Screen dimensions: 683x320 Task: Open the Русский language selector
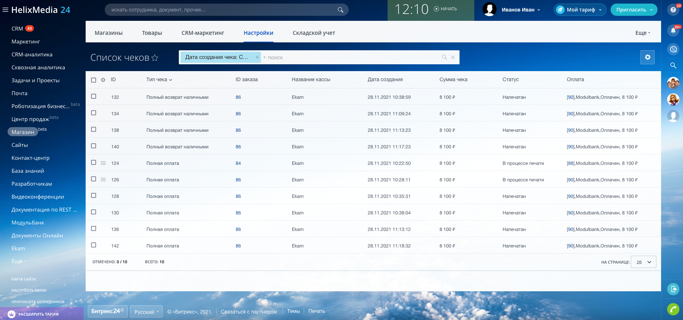[x=146, y=312]
